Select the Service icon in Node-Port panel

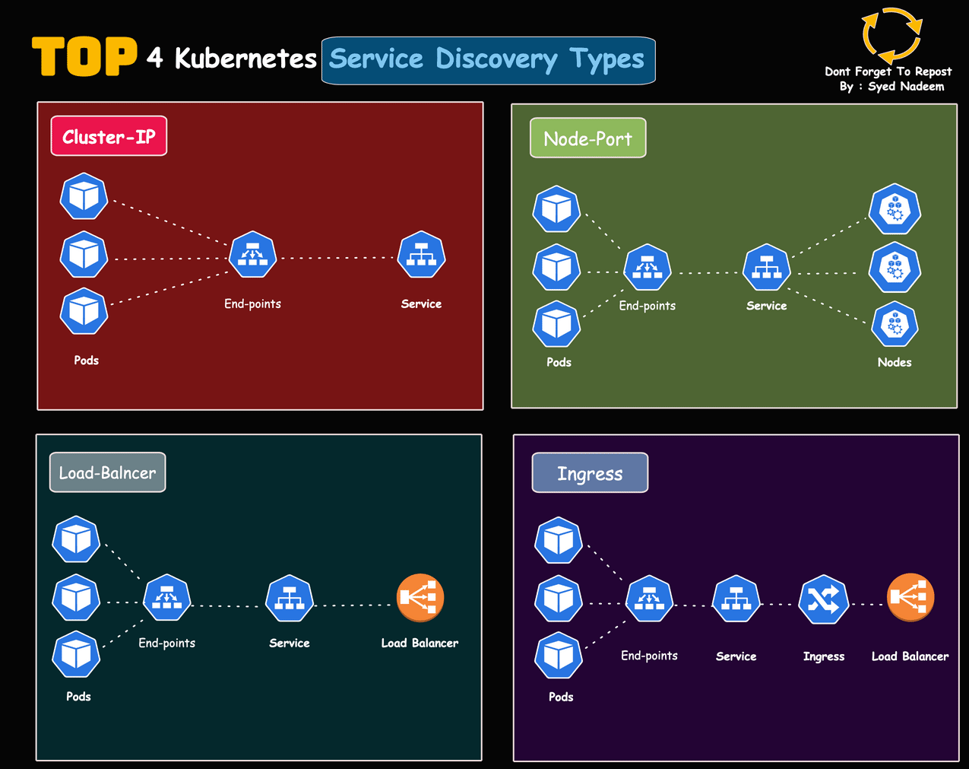(x=766, y=269)
